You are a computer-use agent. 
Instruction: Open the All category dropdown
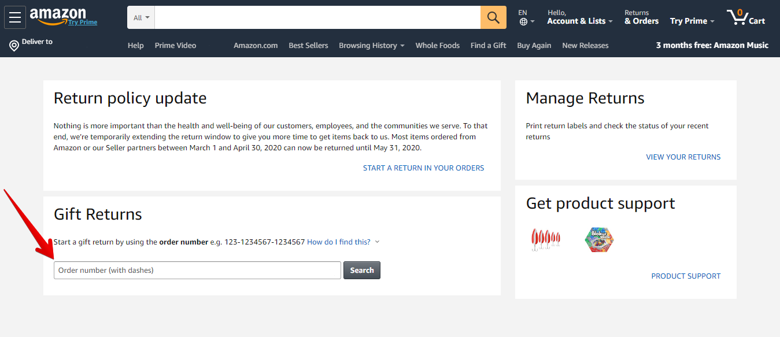pos(141,17)
